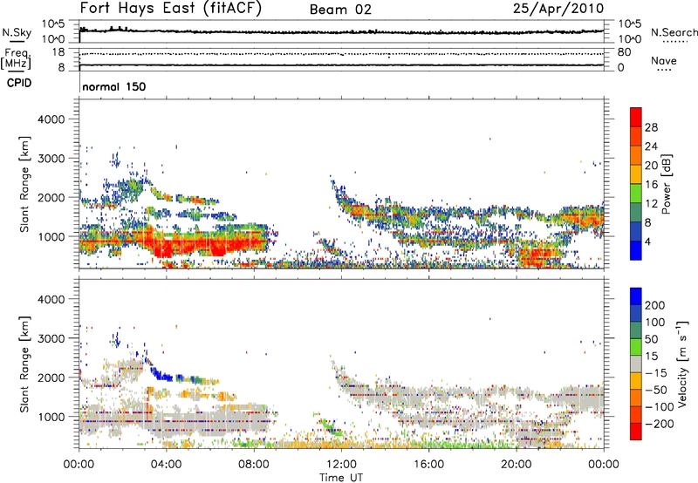The width and height of the screenshot is (698, 483).
Task: Click the blue velocity streak near 04:00
Action: coord(161,374)
